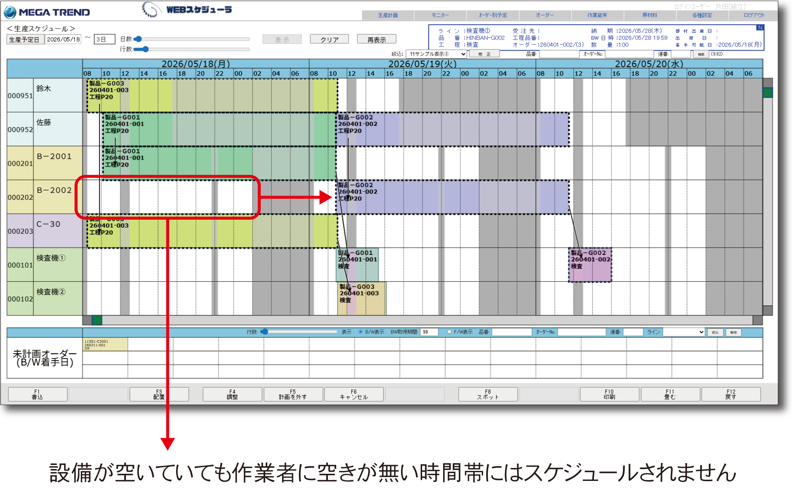This screenshot has width=792, height=490.
Task: Select unplanned order 11551-C3001
Action: pos(105,344)
